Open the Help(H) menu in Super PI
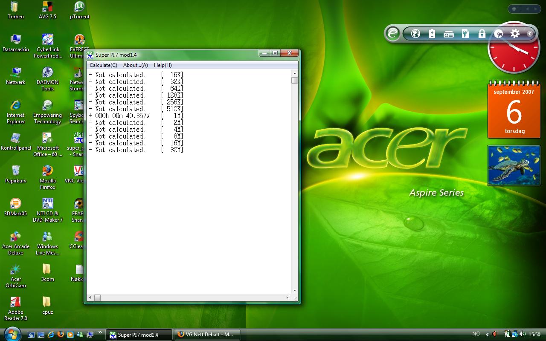Screen dimensions: 546x341 coord(163,65)
